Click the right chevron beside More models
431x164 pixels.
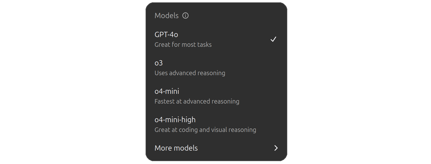[276, 148]
